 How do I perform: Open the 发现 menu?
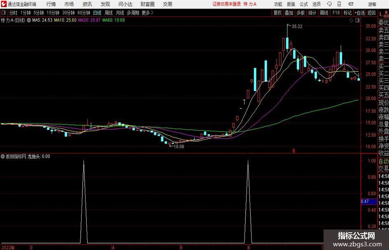click(105, 4)
